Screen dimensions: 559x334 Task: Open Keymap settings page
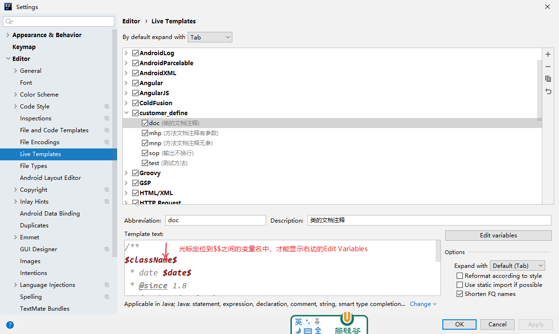coord(24,47)
